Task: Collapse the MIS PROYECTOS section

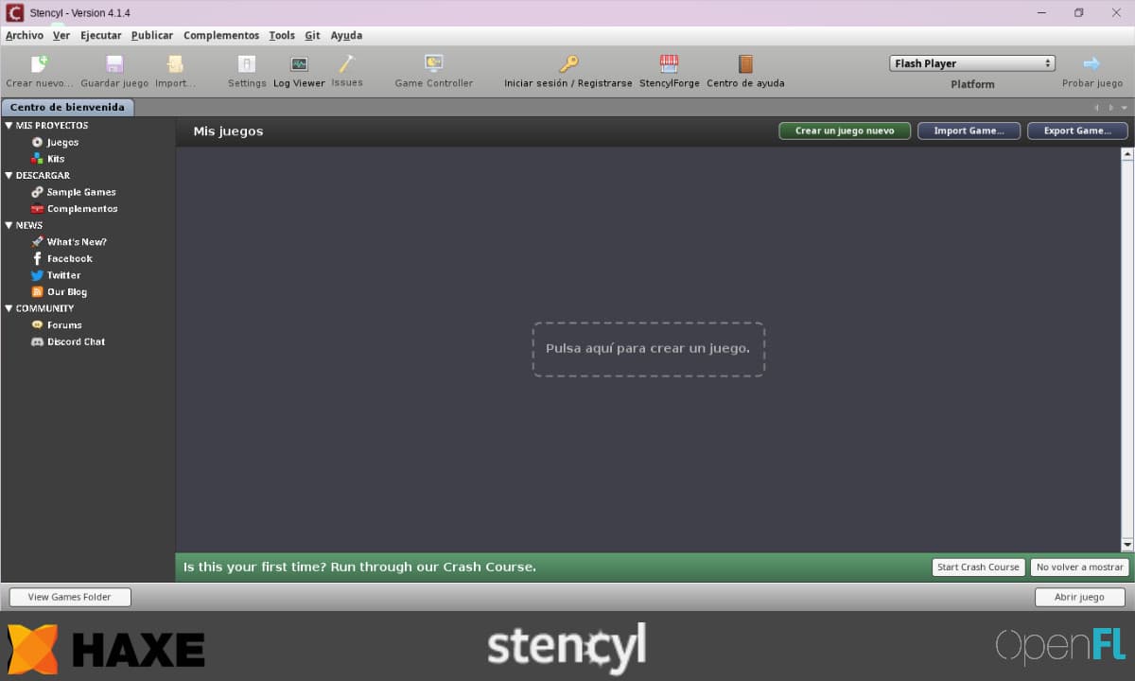Action: 9,125
